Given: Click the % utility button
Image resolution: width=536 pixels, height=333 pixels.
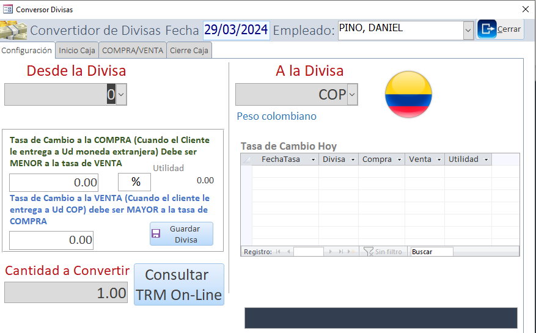Looking at the screenshot, I should pyautogui.click(x=134, y=182).
